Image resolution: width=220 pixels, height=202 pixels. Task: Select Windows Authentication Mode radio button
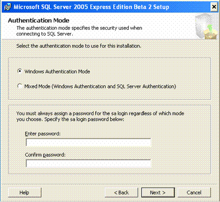(x=20, y=71)
